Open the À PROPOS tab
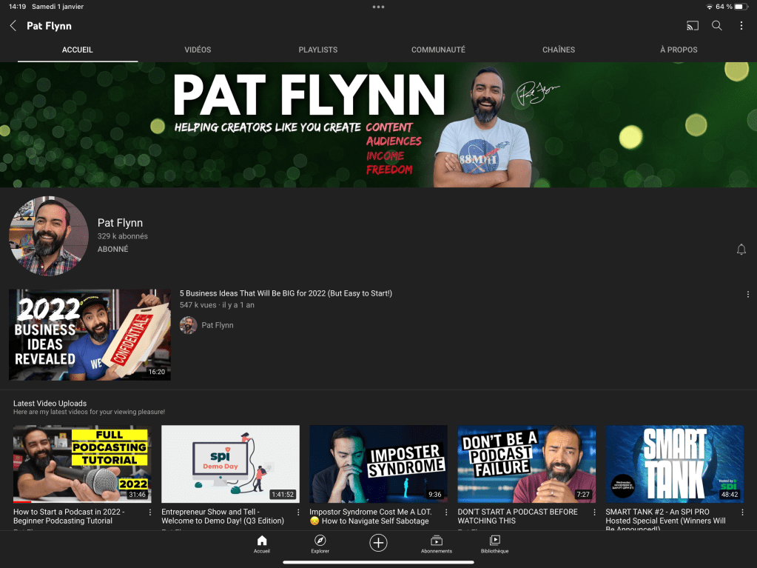The image size is (757, 568). pos(679,50)
